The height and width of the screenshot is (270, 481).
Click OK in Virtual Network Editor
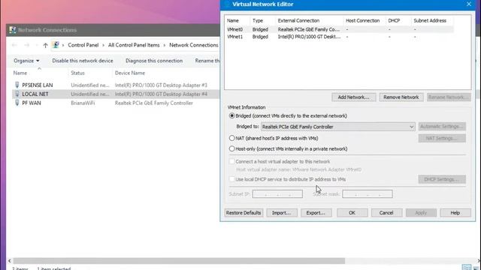(352, 213)
